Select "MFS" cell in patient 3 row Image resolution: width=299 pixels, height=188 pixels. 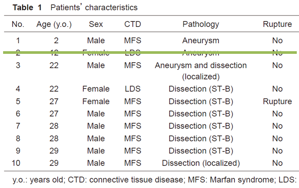coord(133,65)
